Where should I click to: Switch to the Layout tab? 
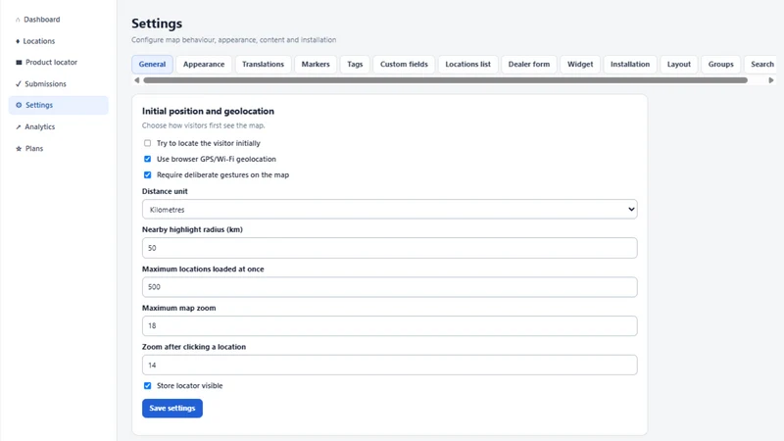(679, 64)
